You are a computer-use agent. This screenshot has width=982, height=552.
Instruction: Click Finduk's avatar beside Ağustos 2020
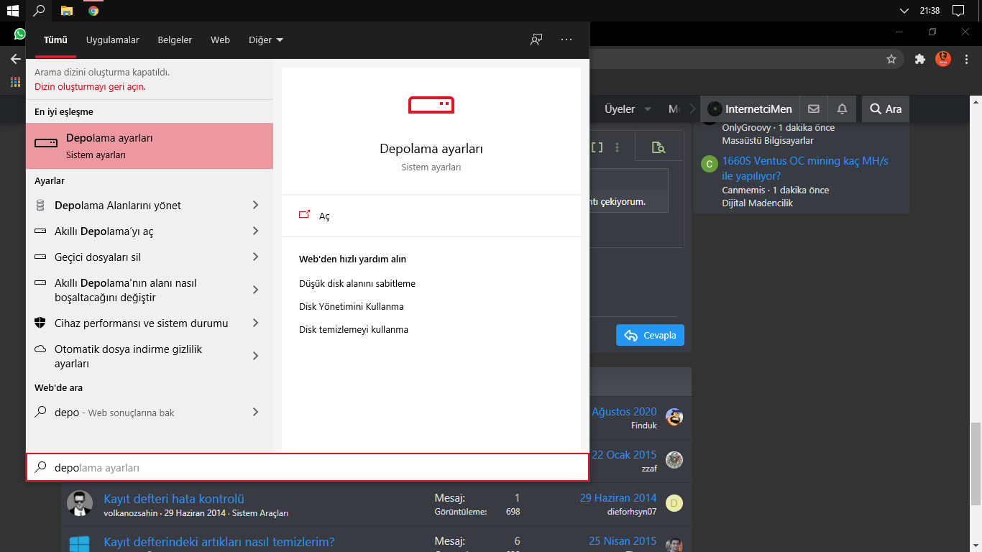pos(674,417)
